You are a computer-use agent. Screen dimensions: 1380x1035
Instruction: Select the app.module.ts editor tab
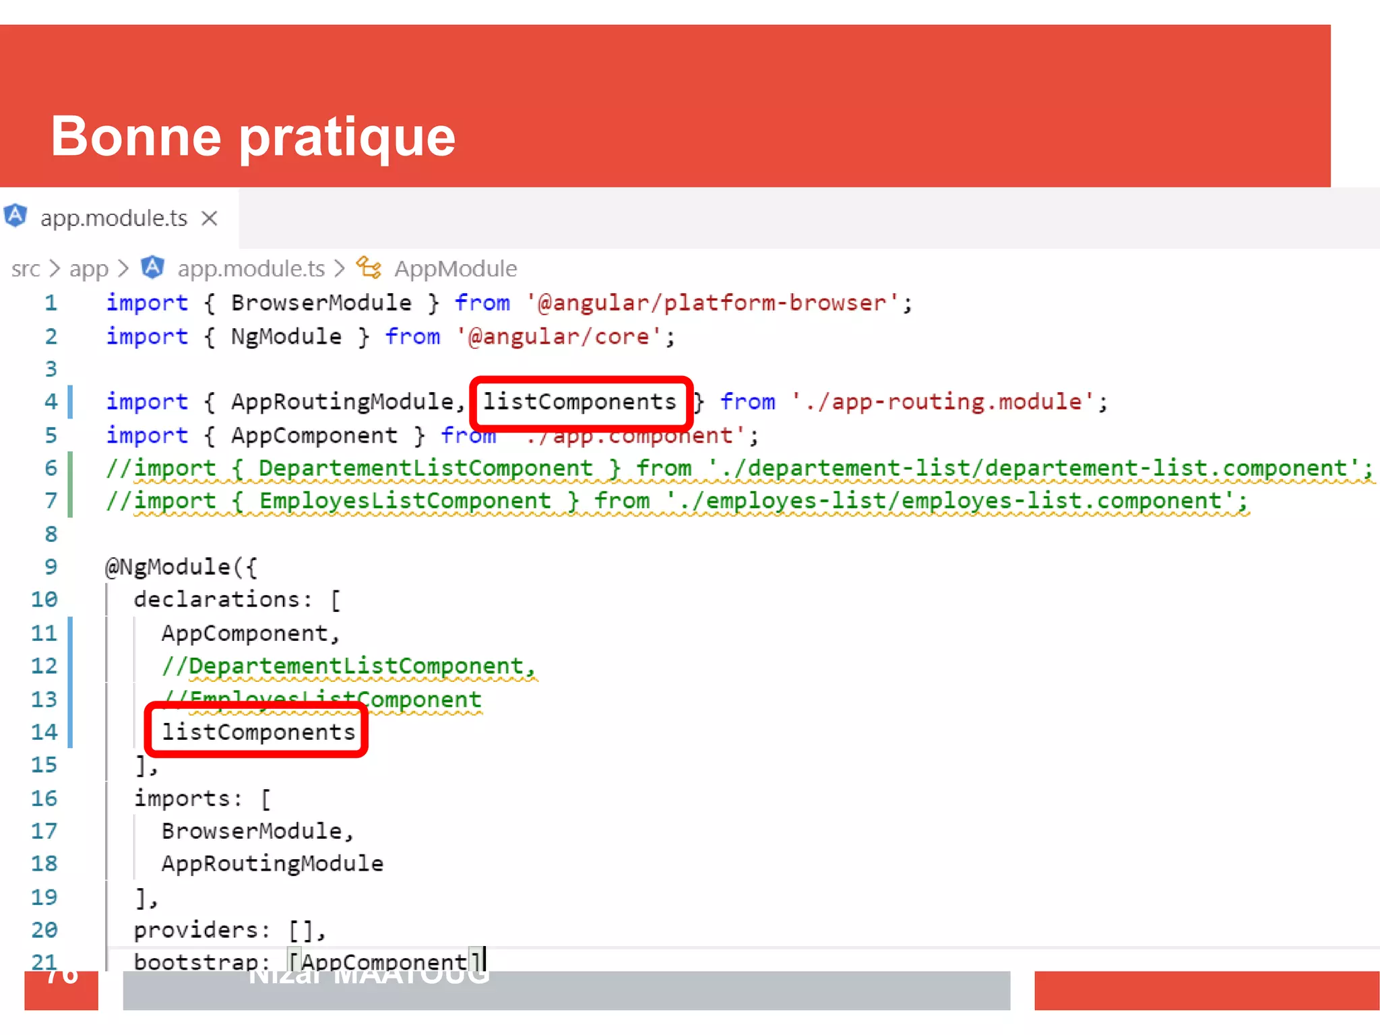click(113, 218)
